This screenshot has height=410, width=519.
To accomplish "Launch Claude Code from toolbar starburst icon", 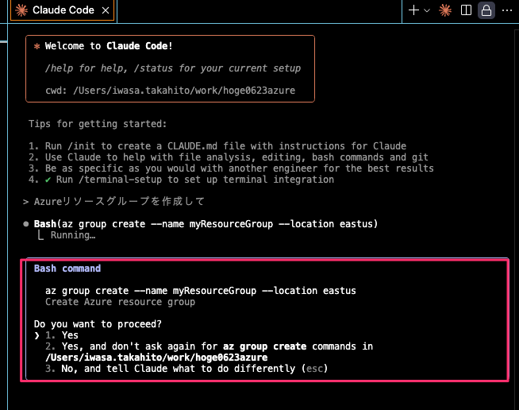I will (x=445, y=10).
